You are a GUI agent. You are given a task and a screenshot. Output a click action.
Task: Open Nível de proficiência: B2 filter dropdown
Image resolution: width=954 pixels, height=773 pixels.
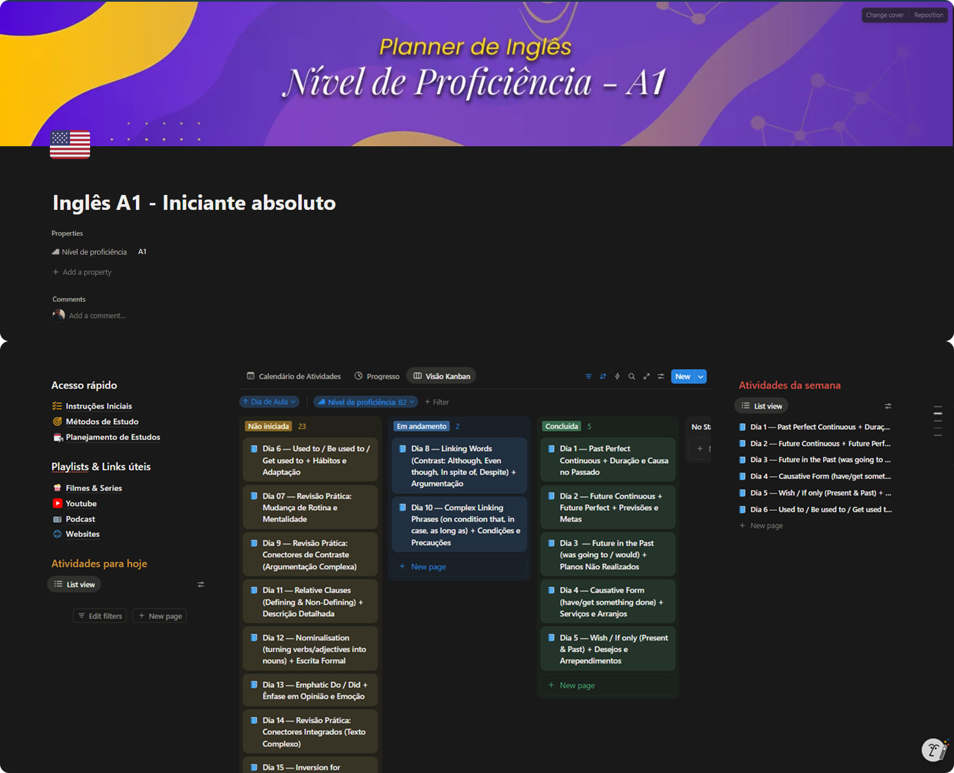click(x=365, y=402)
